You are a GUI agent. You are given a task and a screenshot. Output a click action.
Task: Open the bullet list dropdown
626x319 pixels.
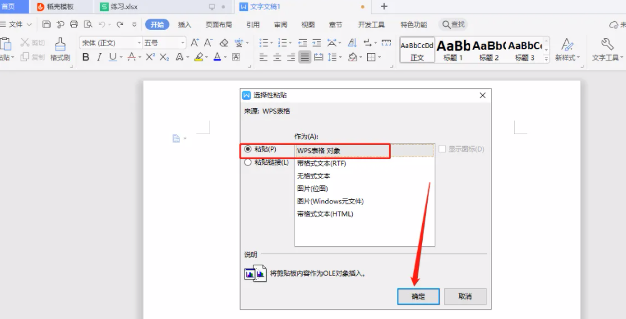pos(271,43)
